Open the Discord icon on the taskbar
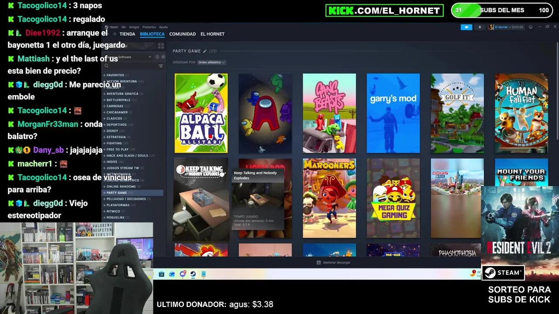 183,274
